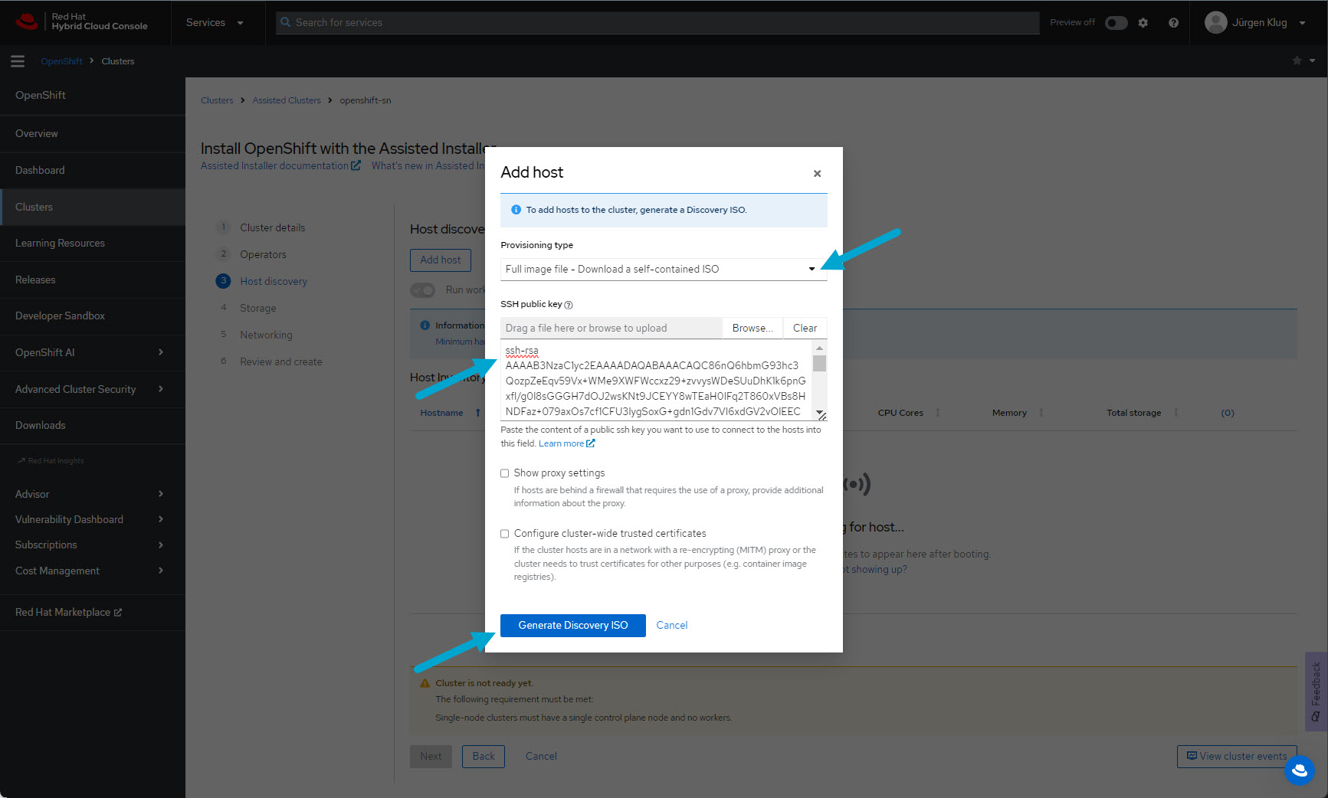Viewport: 1328px width, 798px height.
Task: Click Browse... to upload SSH key
Action: pyautogui.click(x=752, y=329)
